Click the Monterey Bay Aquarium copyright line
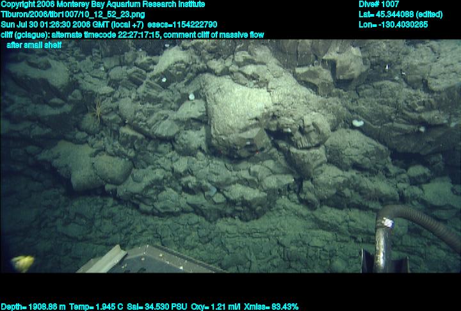The image size is (461, 311). click(103, 4)
